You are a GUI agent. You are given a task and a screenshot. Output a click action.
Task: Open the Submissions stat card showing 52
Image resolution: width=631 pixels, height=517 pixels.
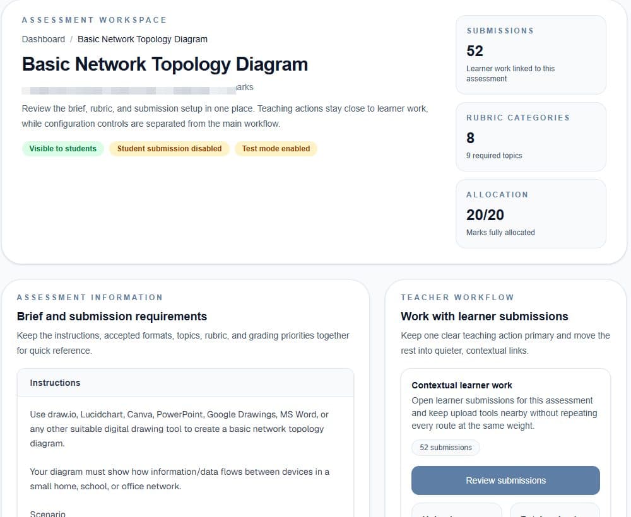(x=531, y=55)
